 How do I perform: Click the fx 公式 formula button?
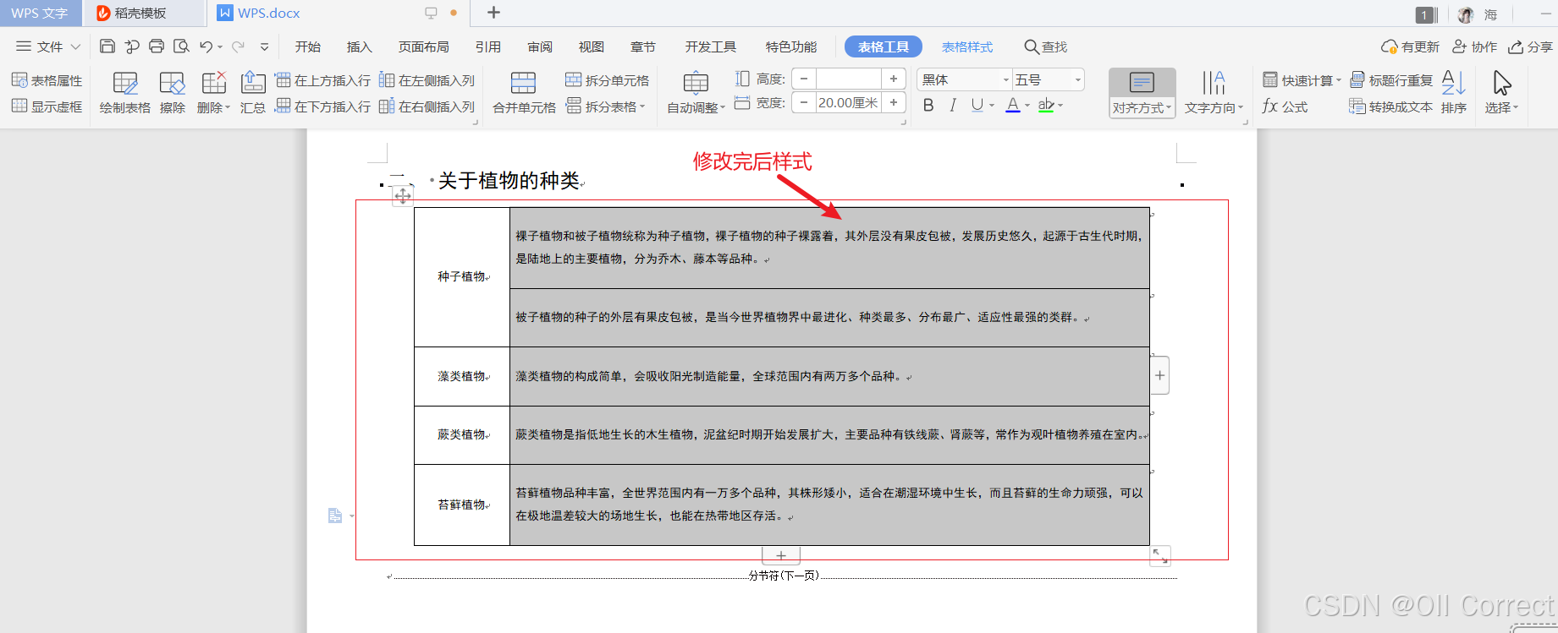coord(1285,106)
